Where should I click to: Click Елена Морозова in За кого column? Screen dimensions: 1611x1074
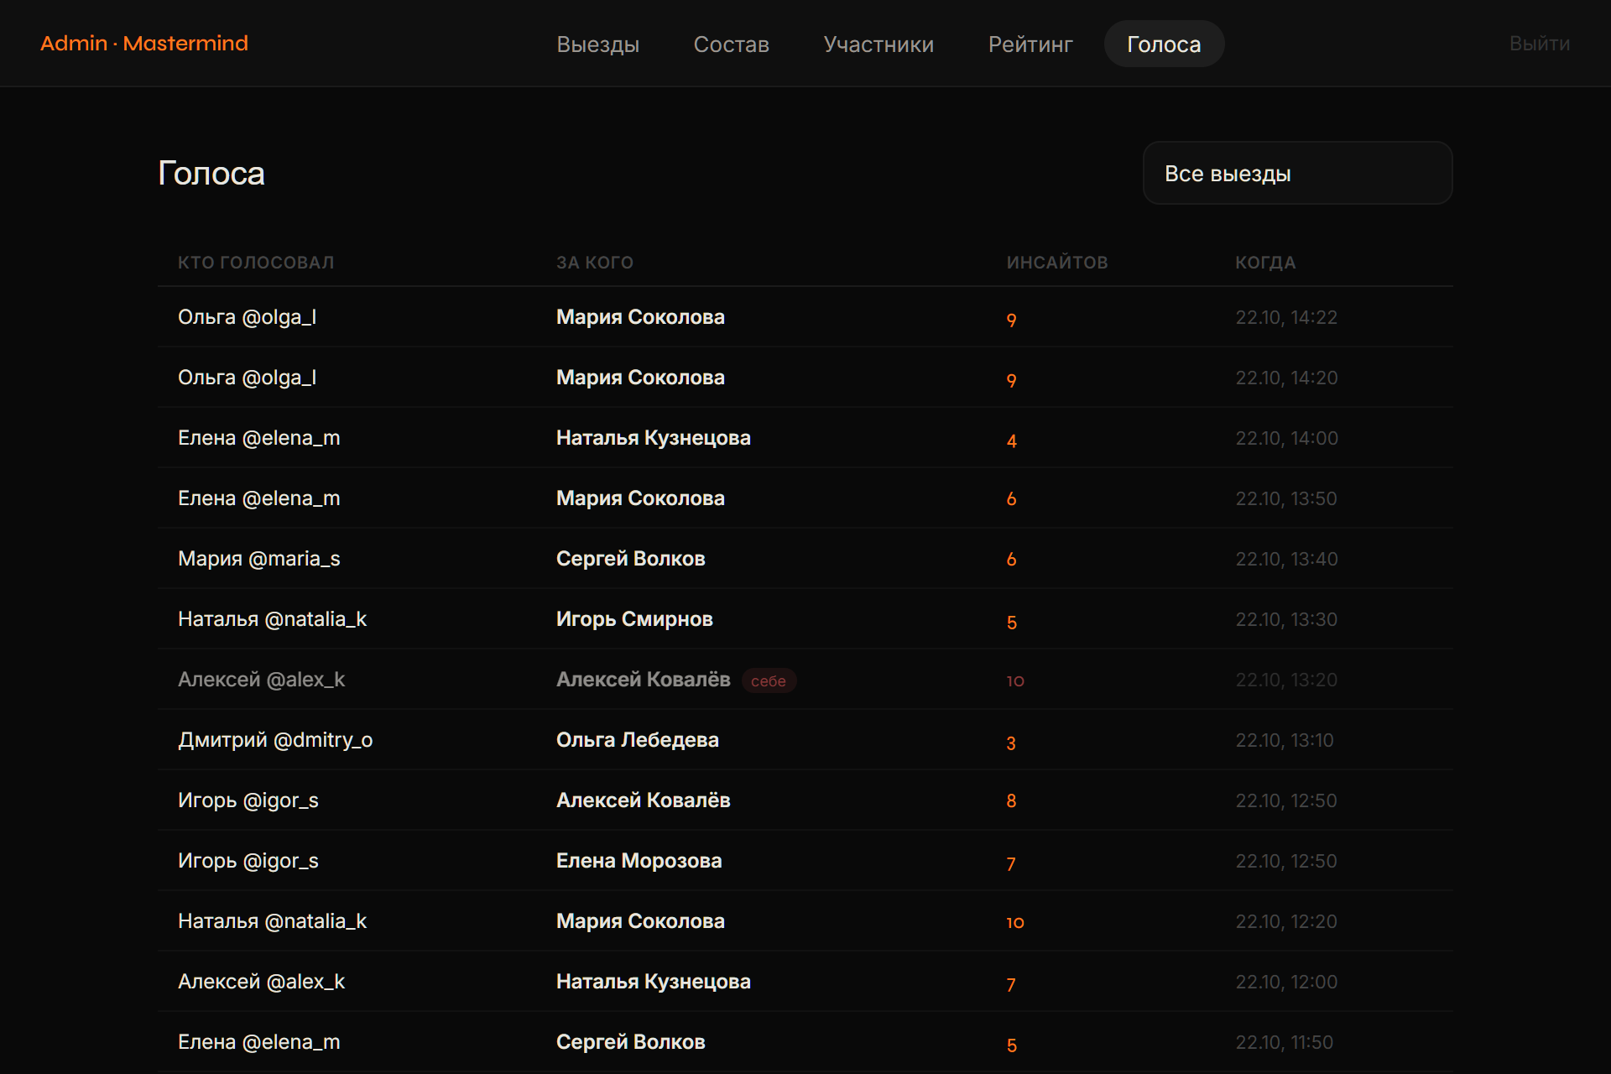(x=639, y=860)
